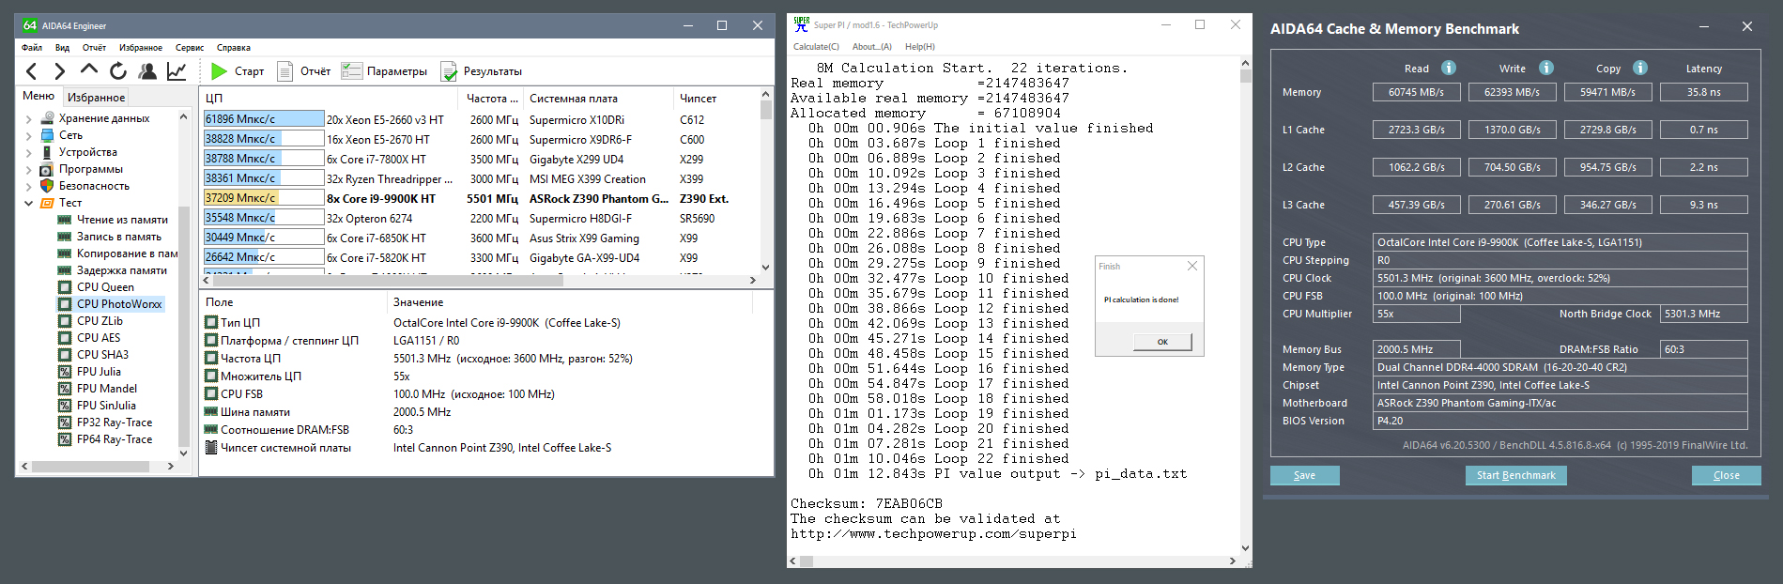Select the 32x Opteron 6274 row
1783x584 pixels.
tap(483, 218)
